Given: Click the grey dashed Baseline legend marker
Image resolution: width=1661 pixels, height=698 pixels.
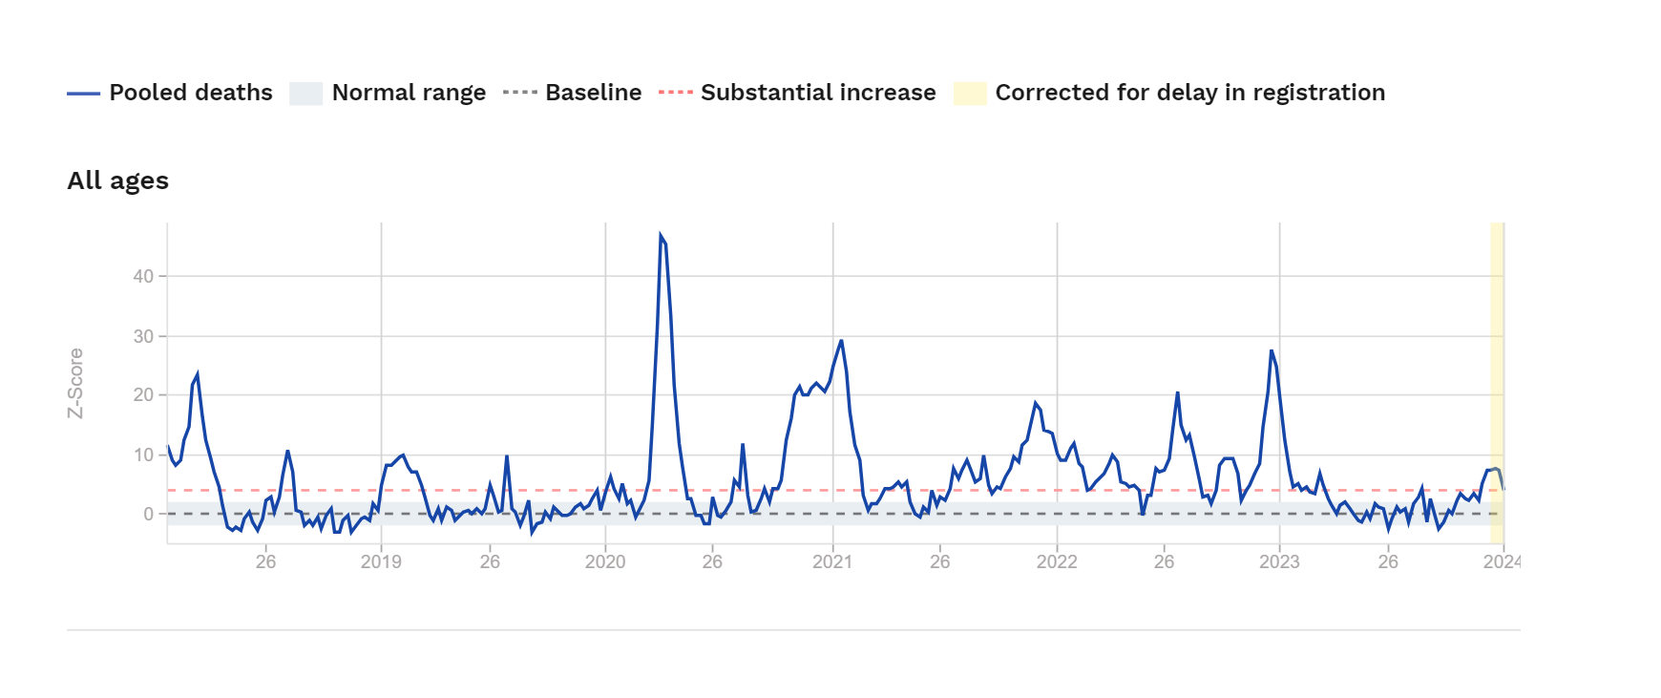Looking at the screenshot, I should tap(519, 94).
